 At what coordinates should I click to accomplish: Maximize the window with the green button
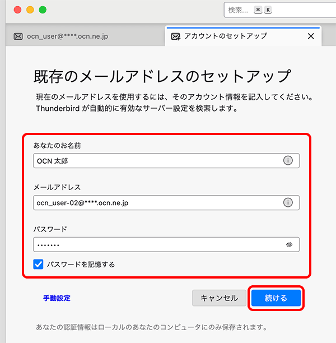pos(43,10)
